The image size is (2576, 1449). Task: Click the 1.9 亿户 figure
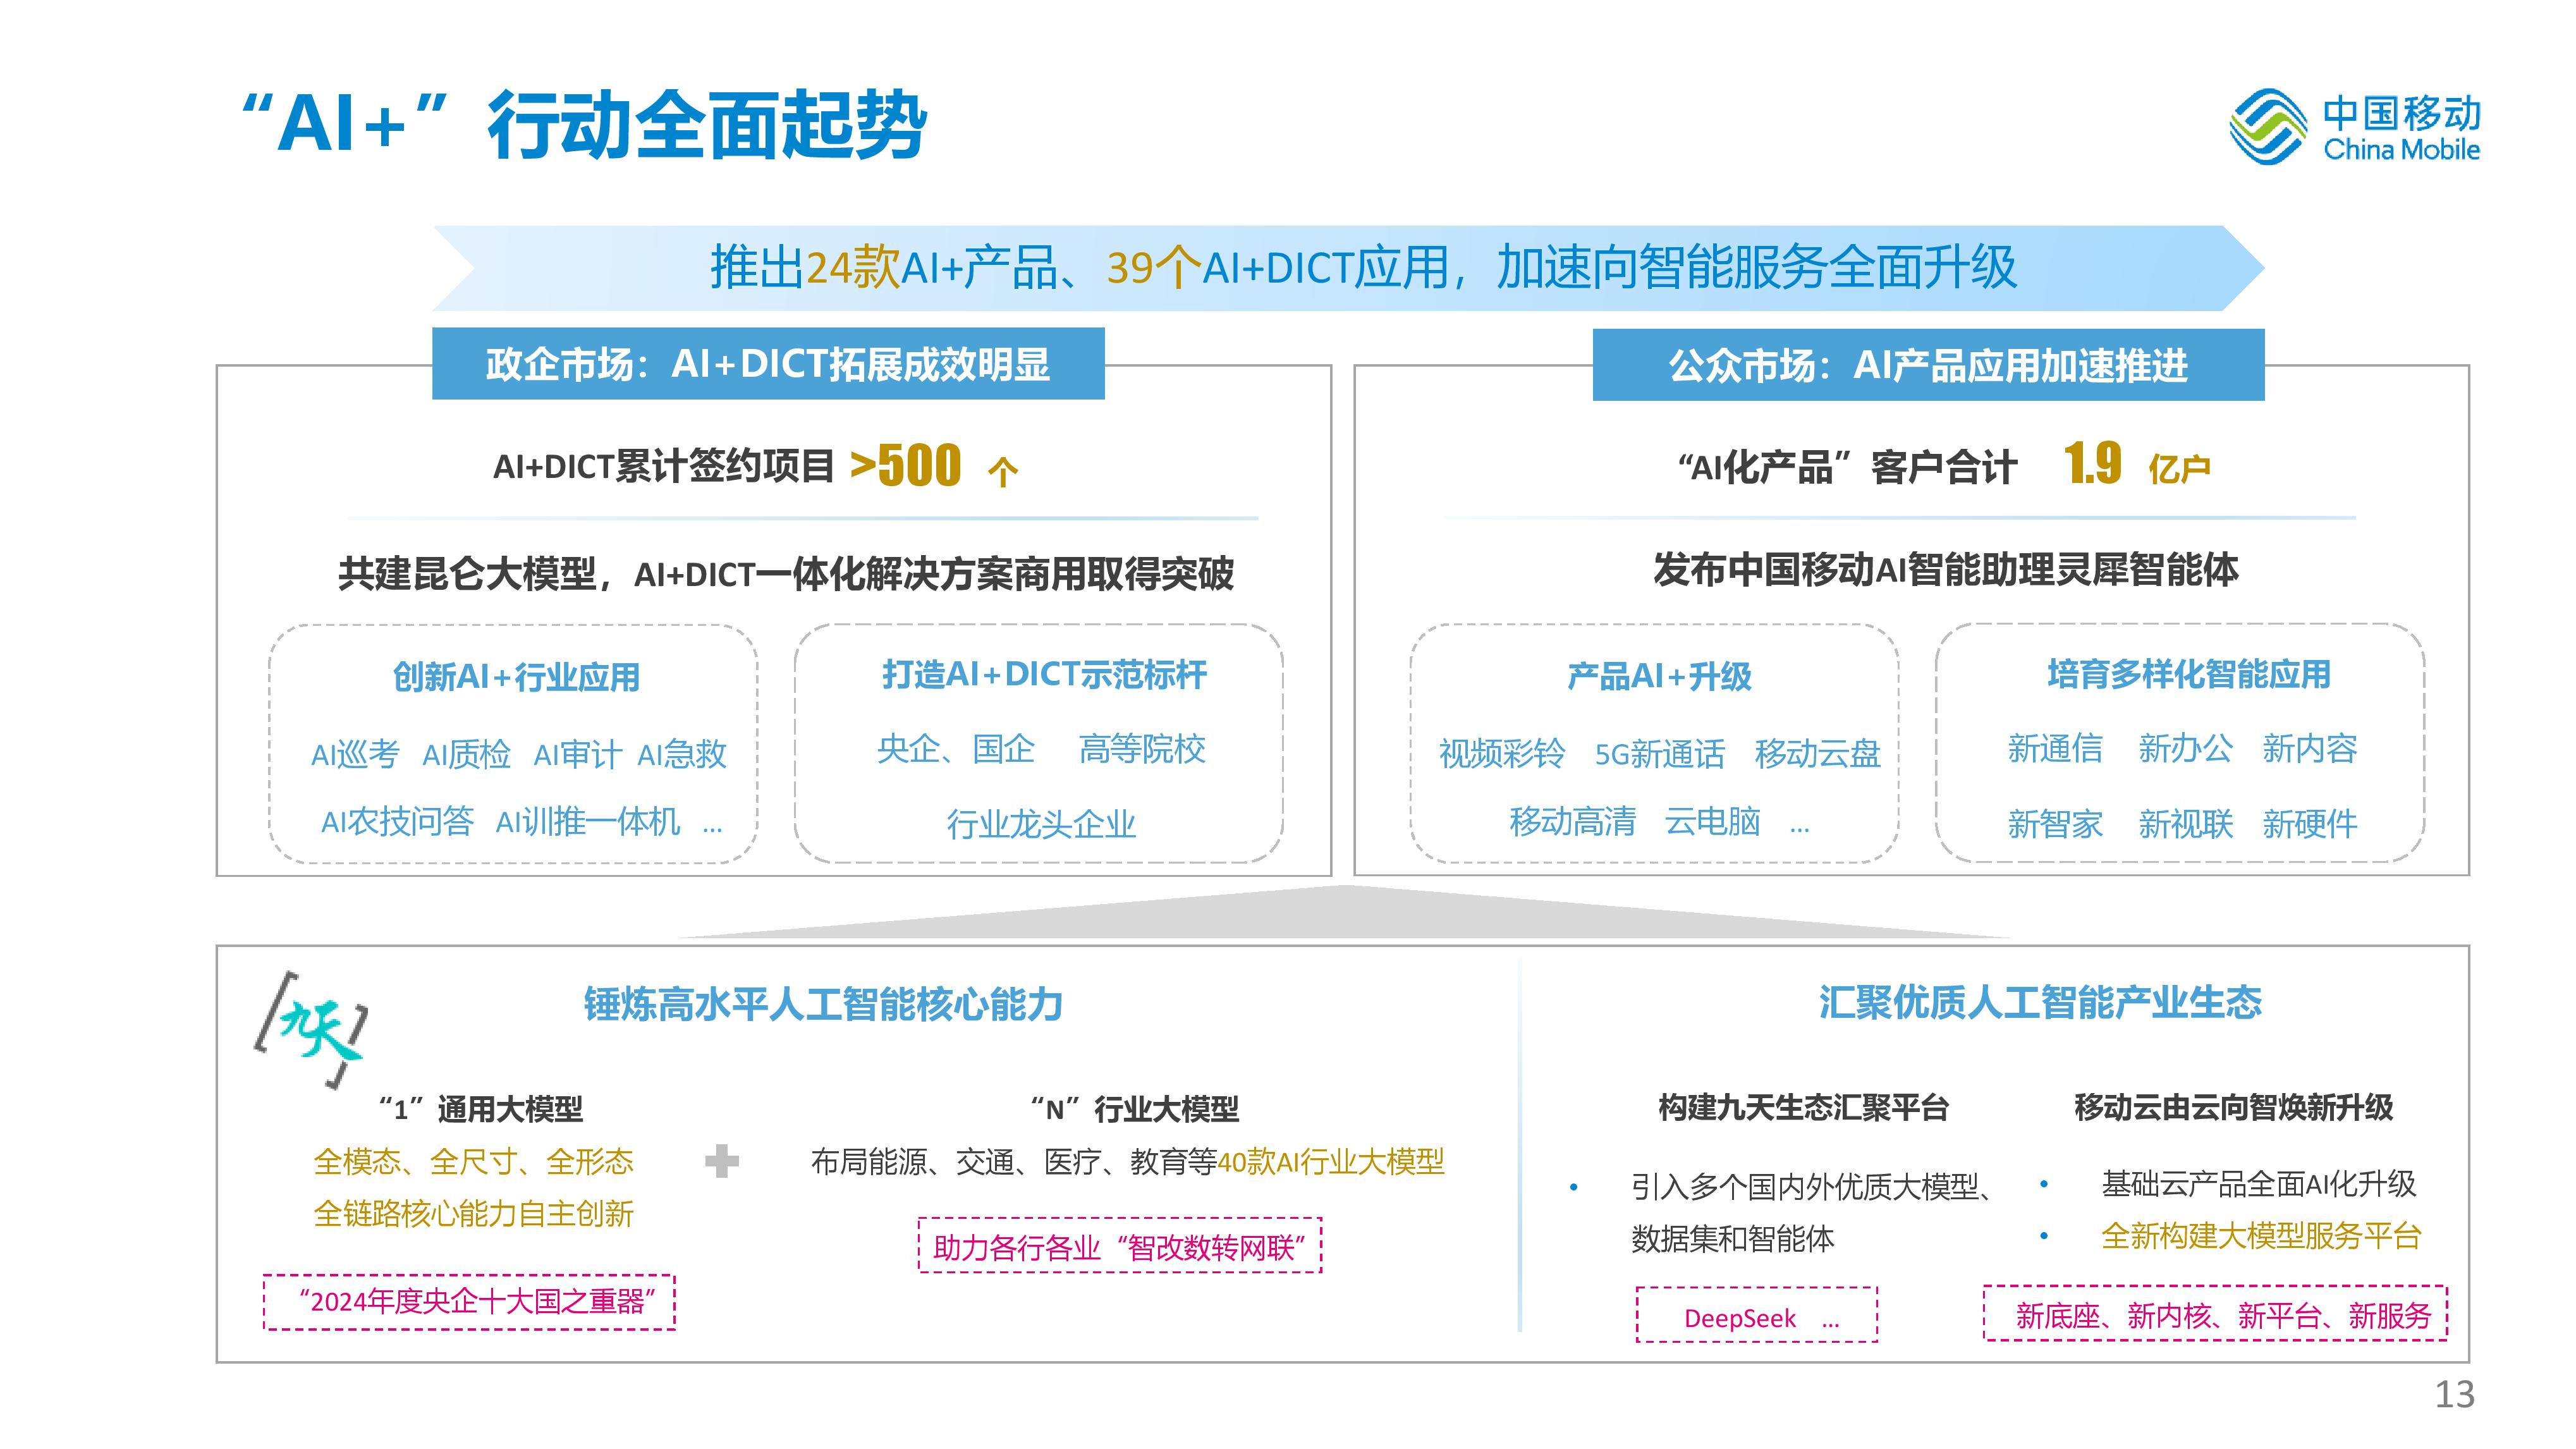[x=2137, y=465]
